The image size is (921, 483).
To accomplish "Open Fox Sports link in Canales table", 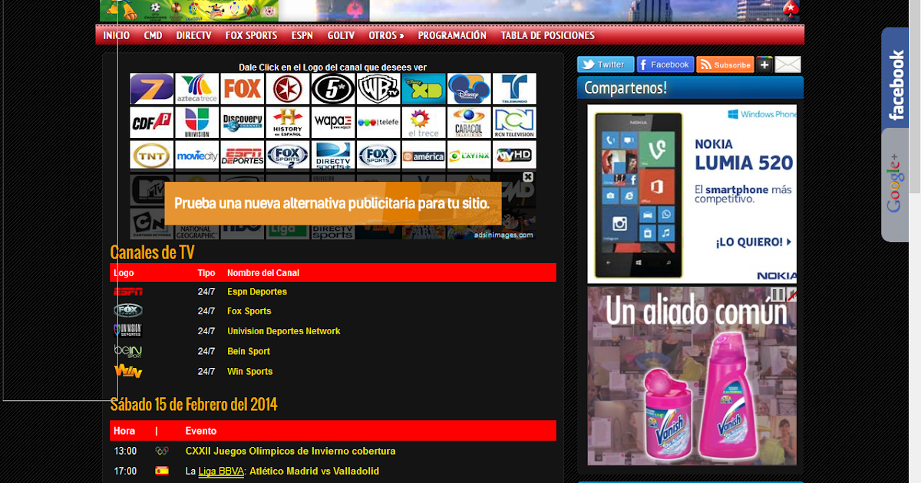I will 249,311.
